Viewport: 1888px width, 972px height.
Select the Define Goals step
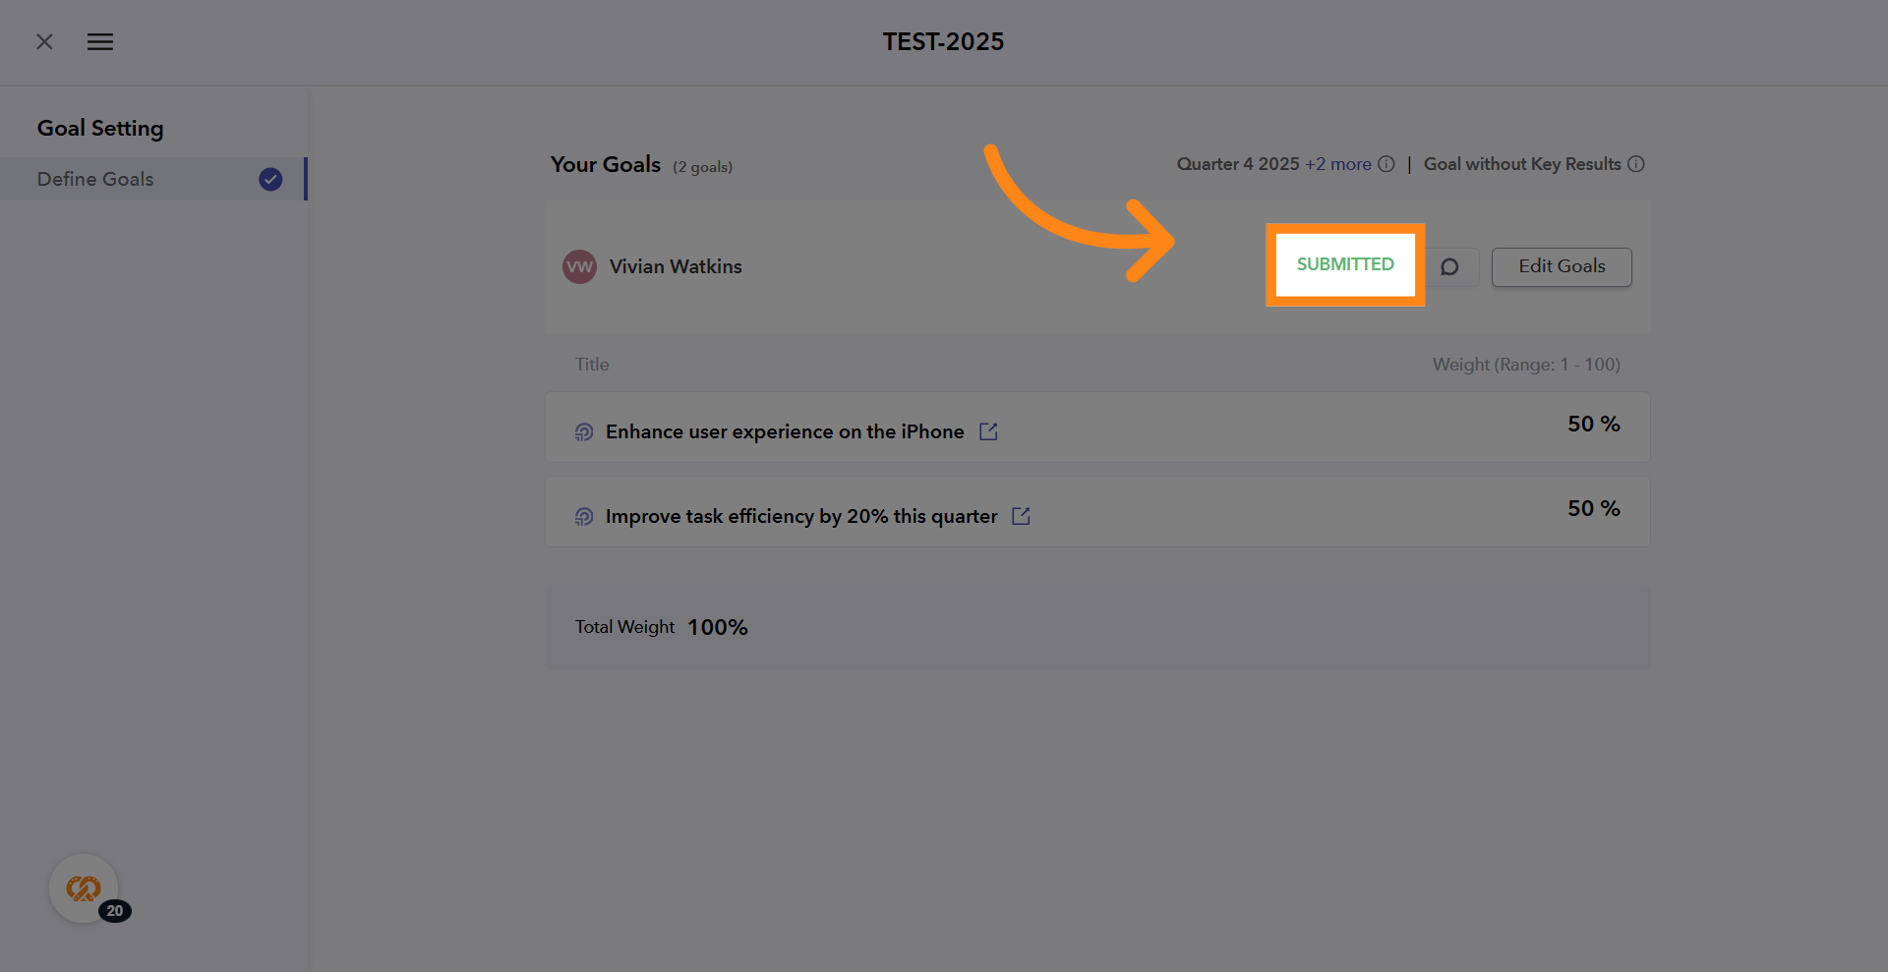coord(95,179)
